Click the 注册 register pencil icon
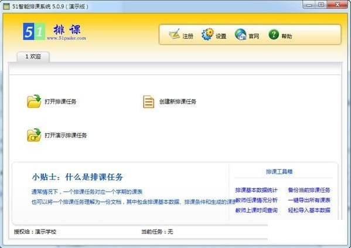The width and height of the screenshot is (351, 248). pos(175,34)
